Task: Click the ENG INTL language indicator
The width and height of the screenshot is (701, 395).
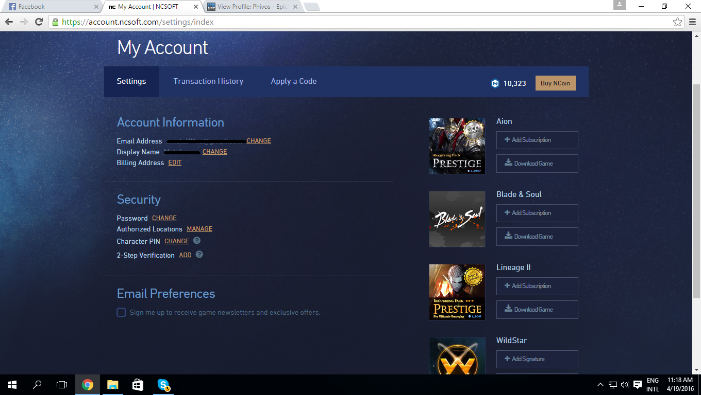Action: coord(653,385)
